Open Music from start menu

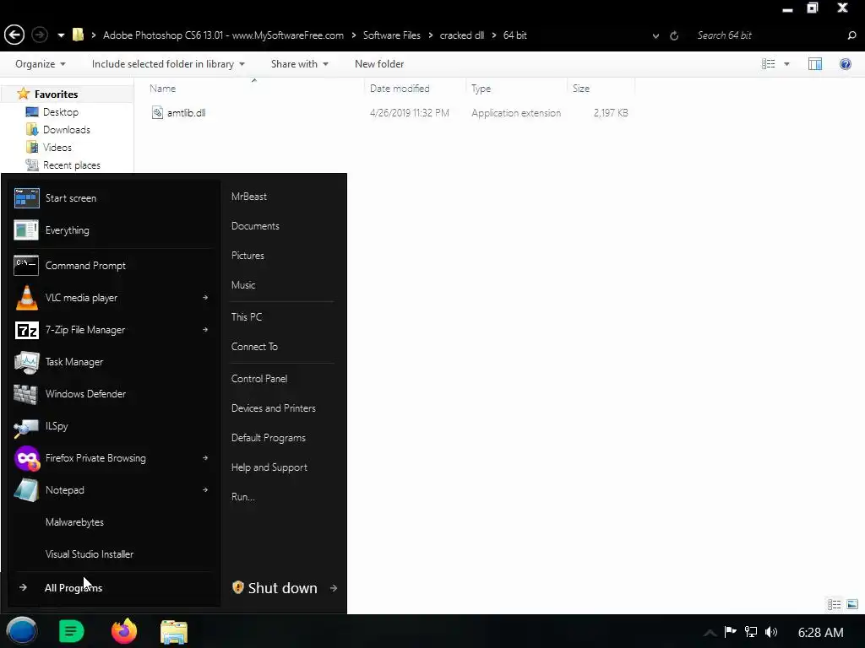pos(243,285)
